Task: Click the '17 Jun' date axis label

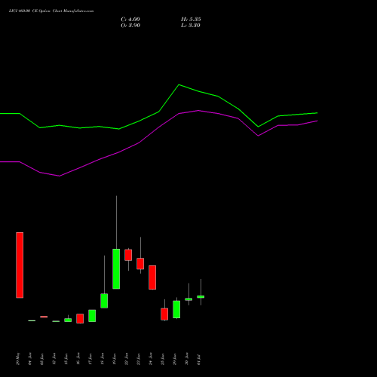Action: click(90, 359)
